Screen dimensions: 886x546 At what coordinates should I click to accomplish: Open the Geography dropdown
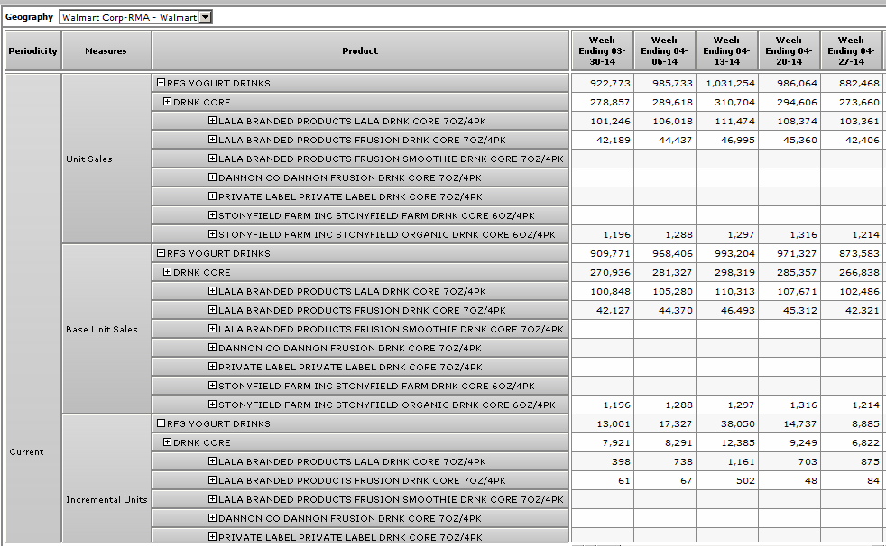205,17
